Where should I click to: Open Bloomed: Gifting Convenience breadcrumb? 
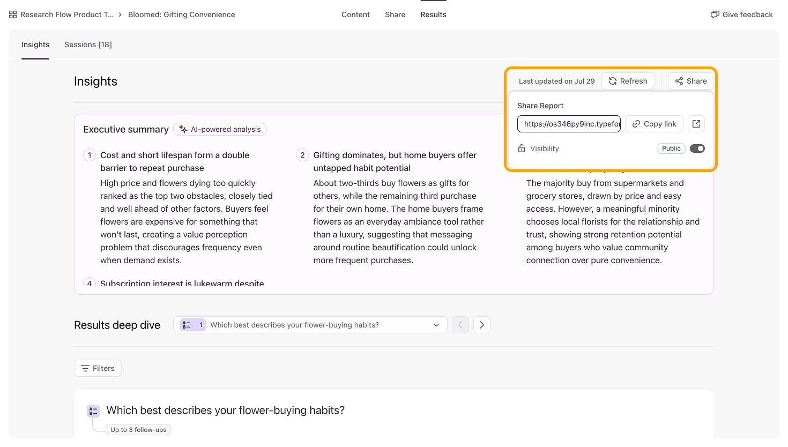pyautogui.click(x=182, y=14)
